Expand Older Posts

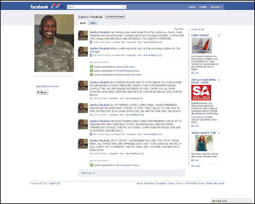(88, 173)
